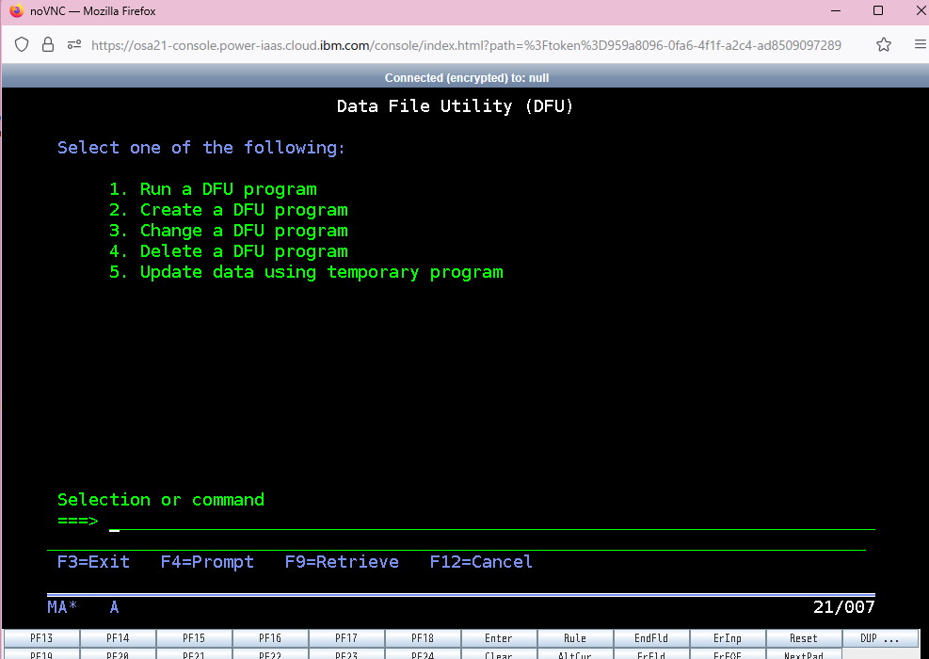
Task: Click the 'Selection or command' label
Action: pyautogui.click(x=161, y=500)
